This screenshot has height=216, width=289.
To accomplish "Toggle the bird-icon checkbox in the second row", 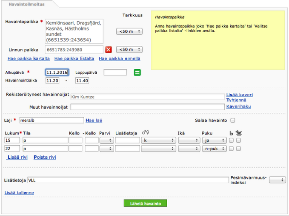I will tap(239, 149).
